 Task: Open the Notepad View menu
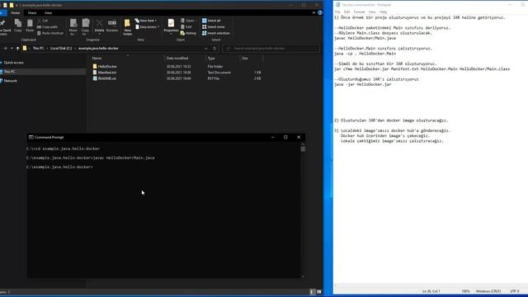click(372, 12)
